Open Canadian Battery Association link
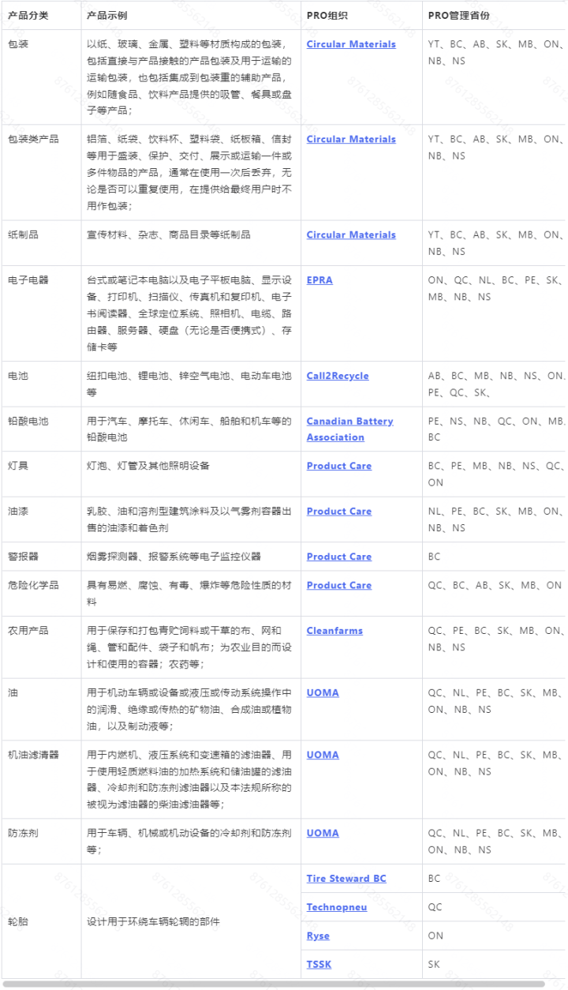The width and height of the screenshot is (568, 990). 349,429
